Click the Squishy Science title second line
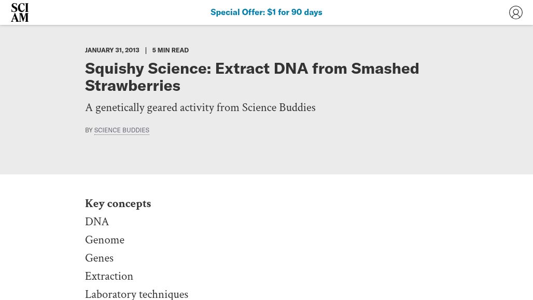This screenshot has height=300, width=533. pos(133,86)
